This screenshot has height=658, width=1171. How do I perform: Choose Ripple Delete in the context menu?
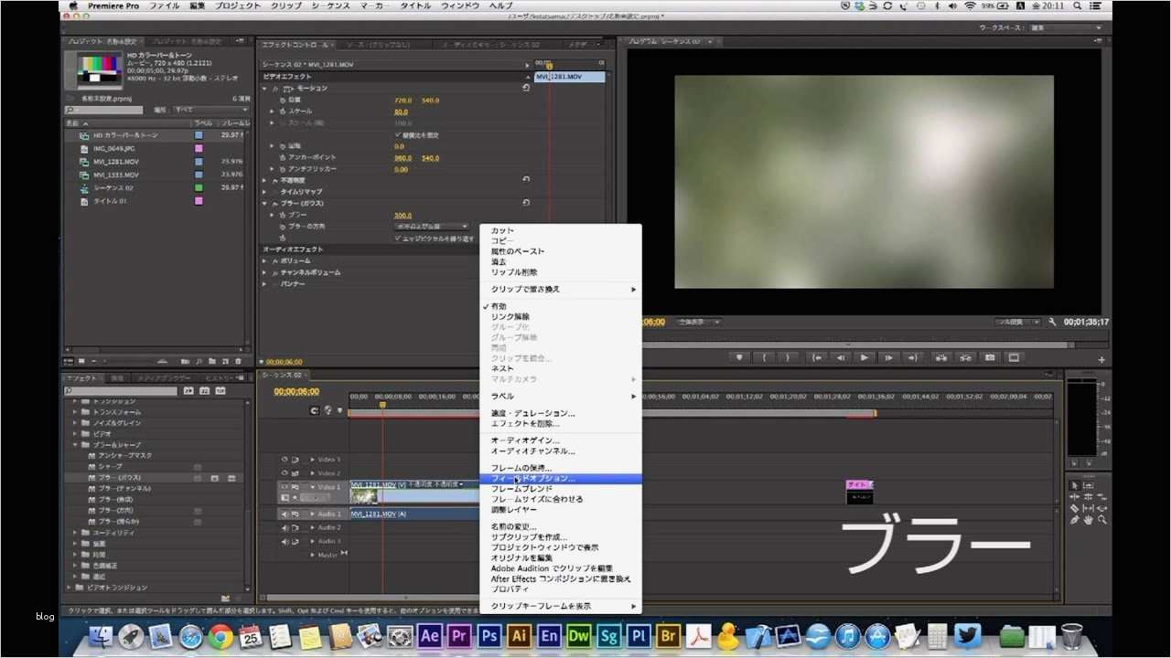coord(561,272)
